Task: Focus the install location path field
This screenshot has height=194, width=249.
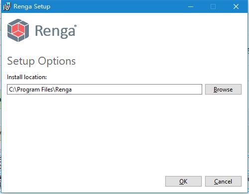Action: point(105,90)
